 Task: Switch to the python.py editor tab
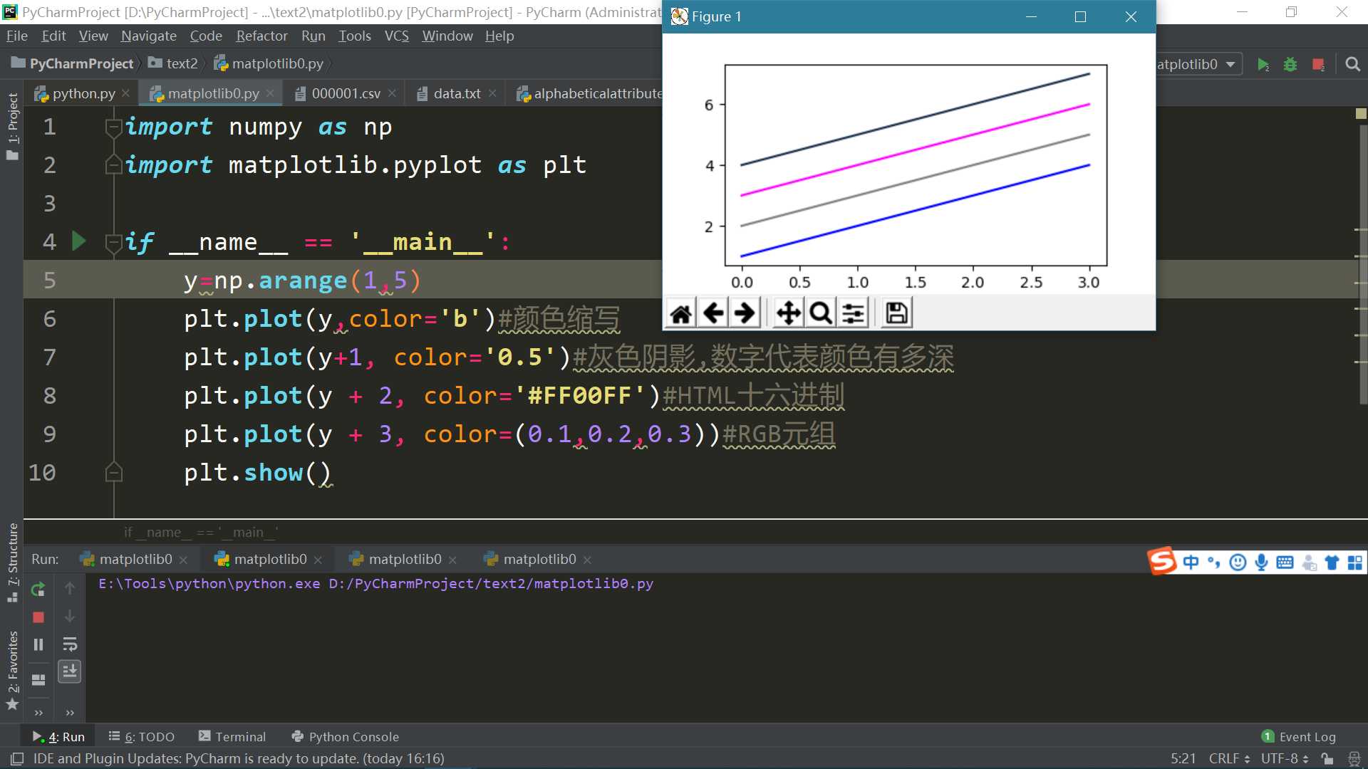[x=83, y=93]
